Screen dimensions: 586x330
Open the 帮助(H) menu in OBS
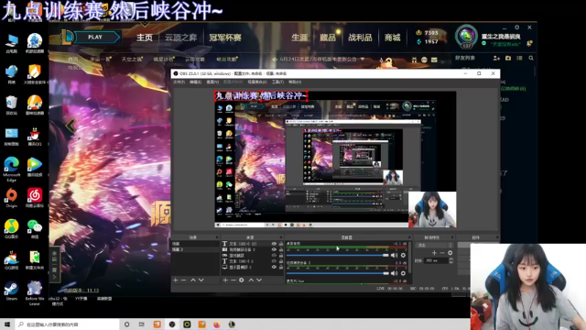295,82
